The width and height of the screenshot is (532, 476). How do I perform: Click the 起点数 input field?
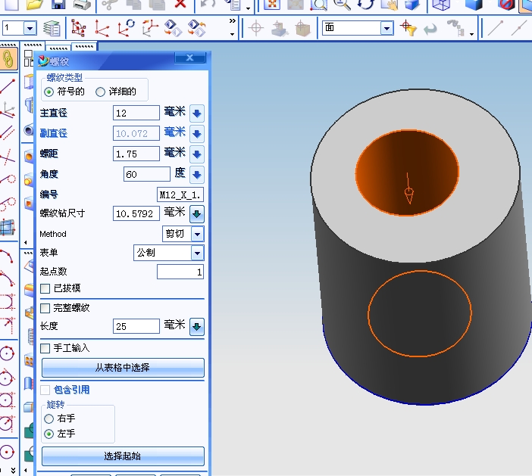180,272
